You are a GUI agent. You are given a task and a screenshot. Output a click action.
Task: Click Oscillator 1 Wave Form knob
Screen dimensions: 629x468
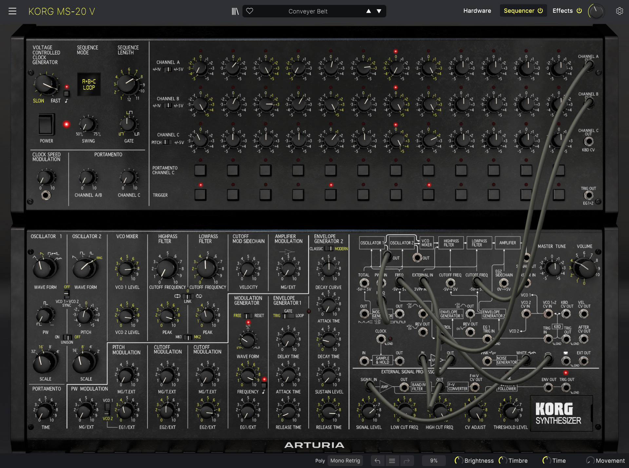(x=45, y=268)
